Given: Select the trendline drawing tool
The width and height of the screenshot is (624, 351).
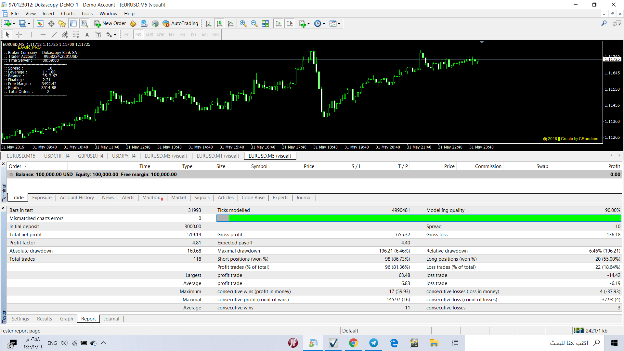Looking at the screenshot, I should (x=54, y=35).
